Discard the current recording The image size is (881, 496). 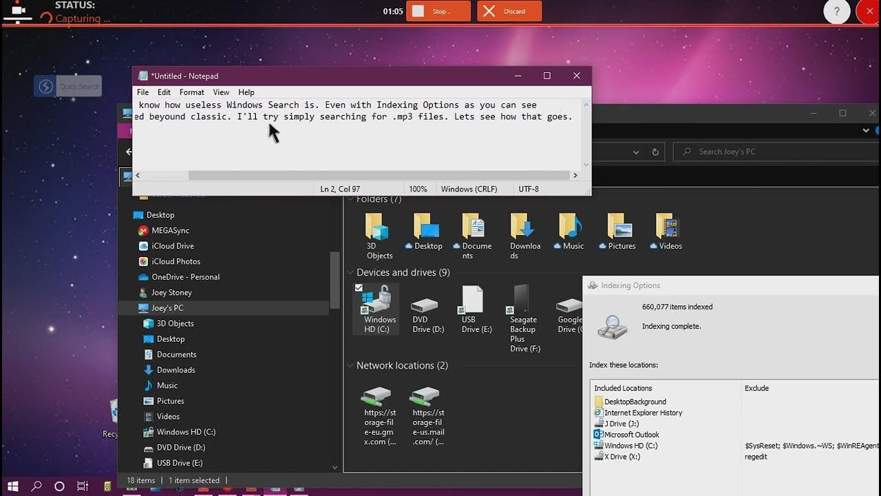[x=509, y=11]
